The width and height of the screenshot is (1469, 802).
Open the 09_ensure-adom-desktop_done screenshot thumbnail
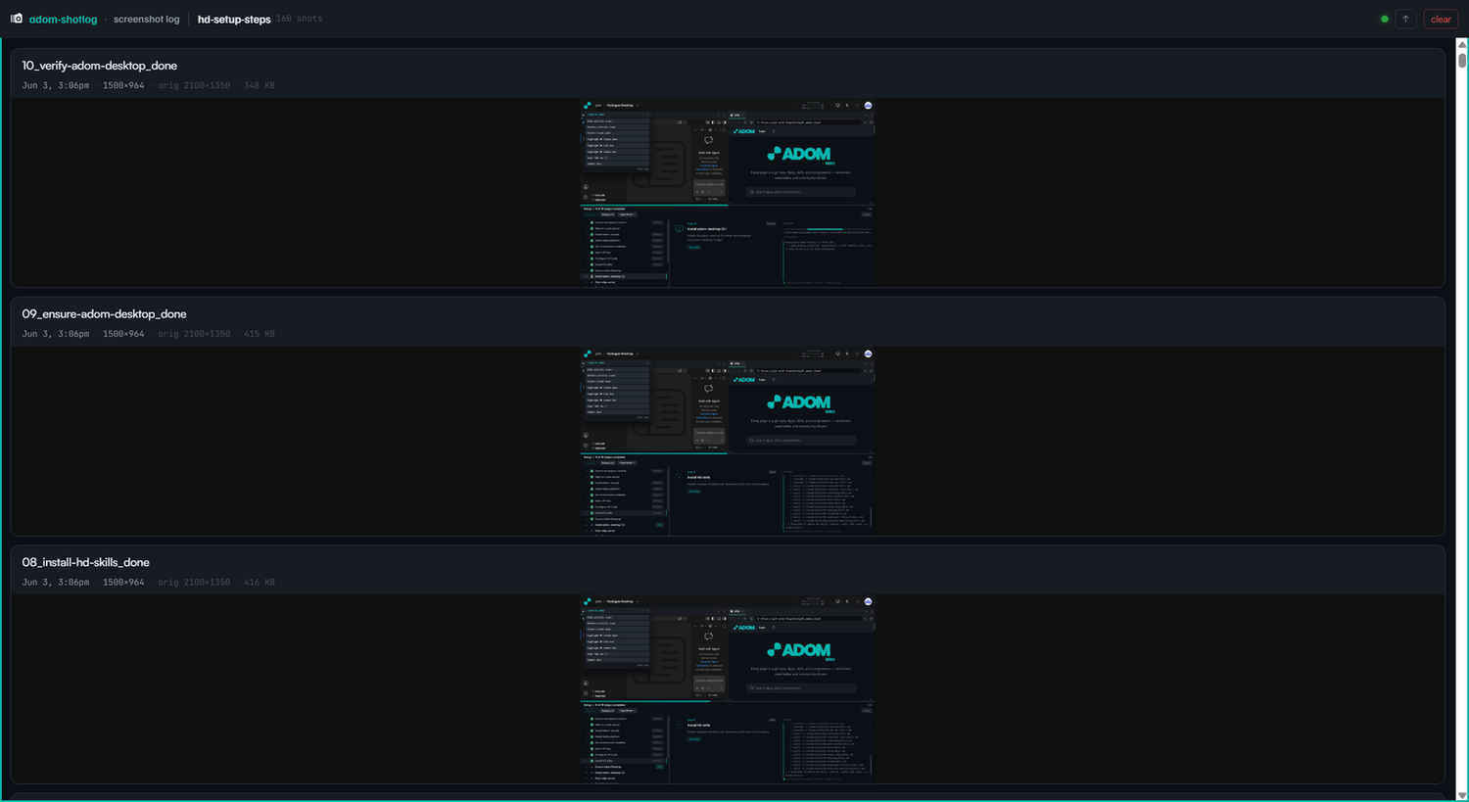728,441
